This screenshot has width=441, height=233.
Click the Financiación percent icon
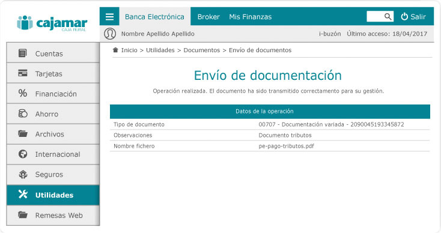22,93
